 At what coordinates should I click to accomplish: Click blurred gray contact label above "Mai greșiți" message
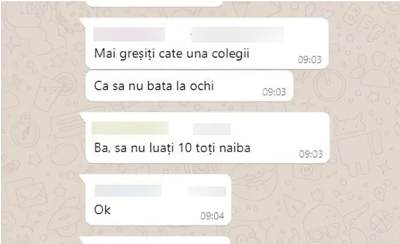[x=238, y=34]
